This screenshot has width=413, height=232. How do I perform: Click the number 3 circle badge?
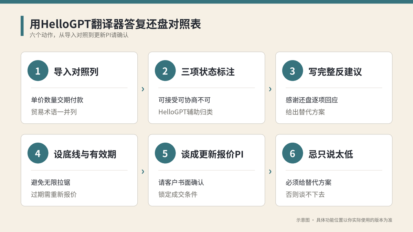coord(293,71)
